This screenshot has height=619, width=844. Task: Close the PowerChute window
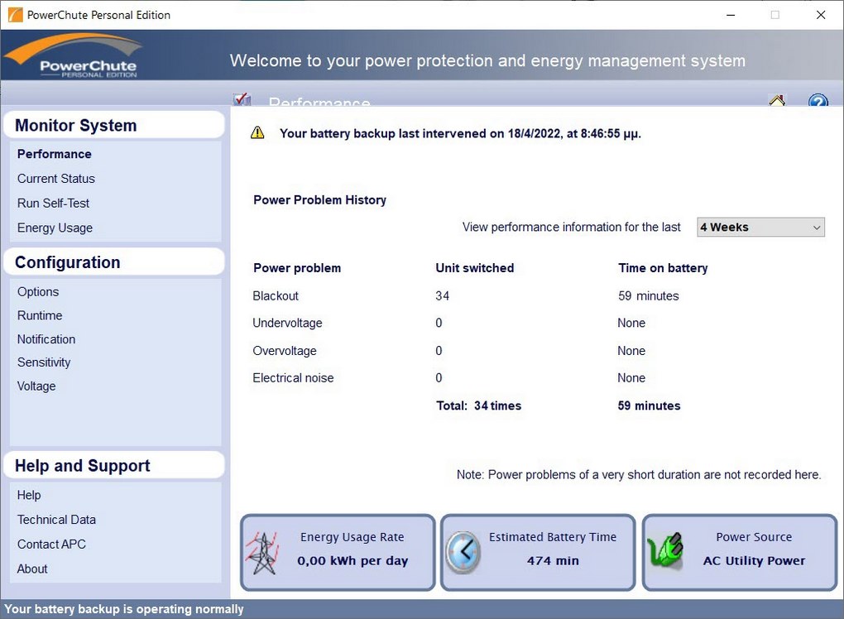click(820, 15)
